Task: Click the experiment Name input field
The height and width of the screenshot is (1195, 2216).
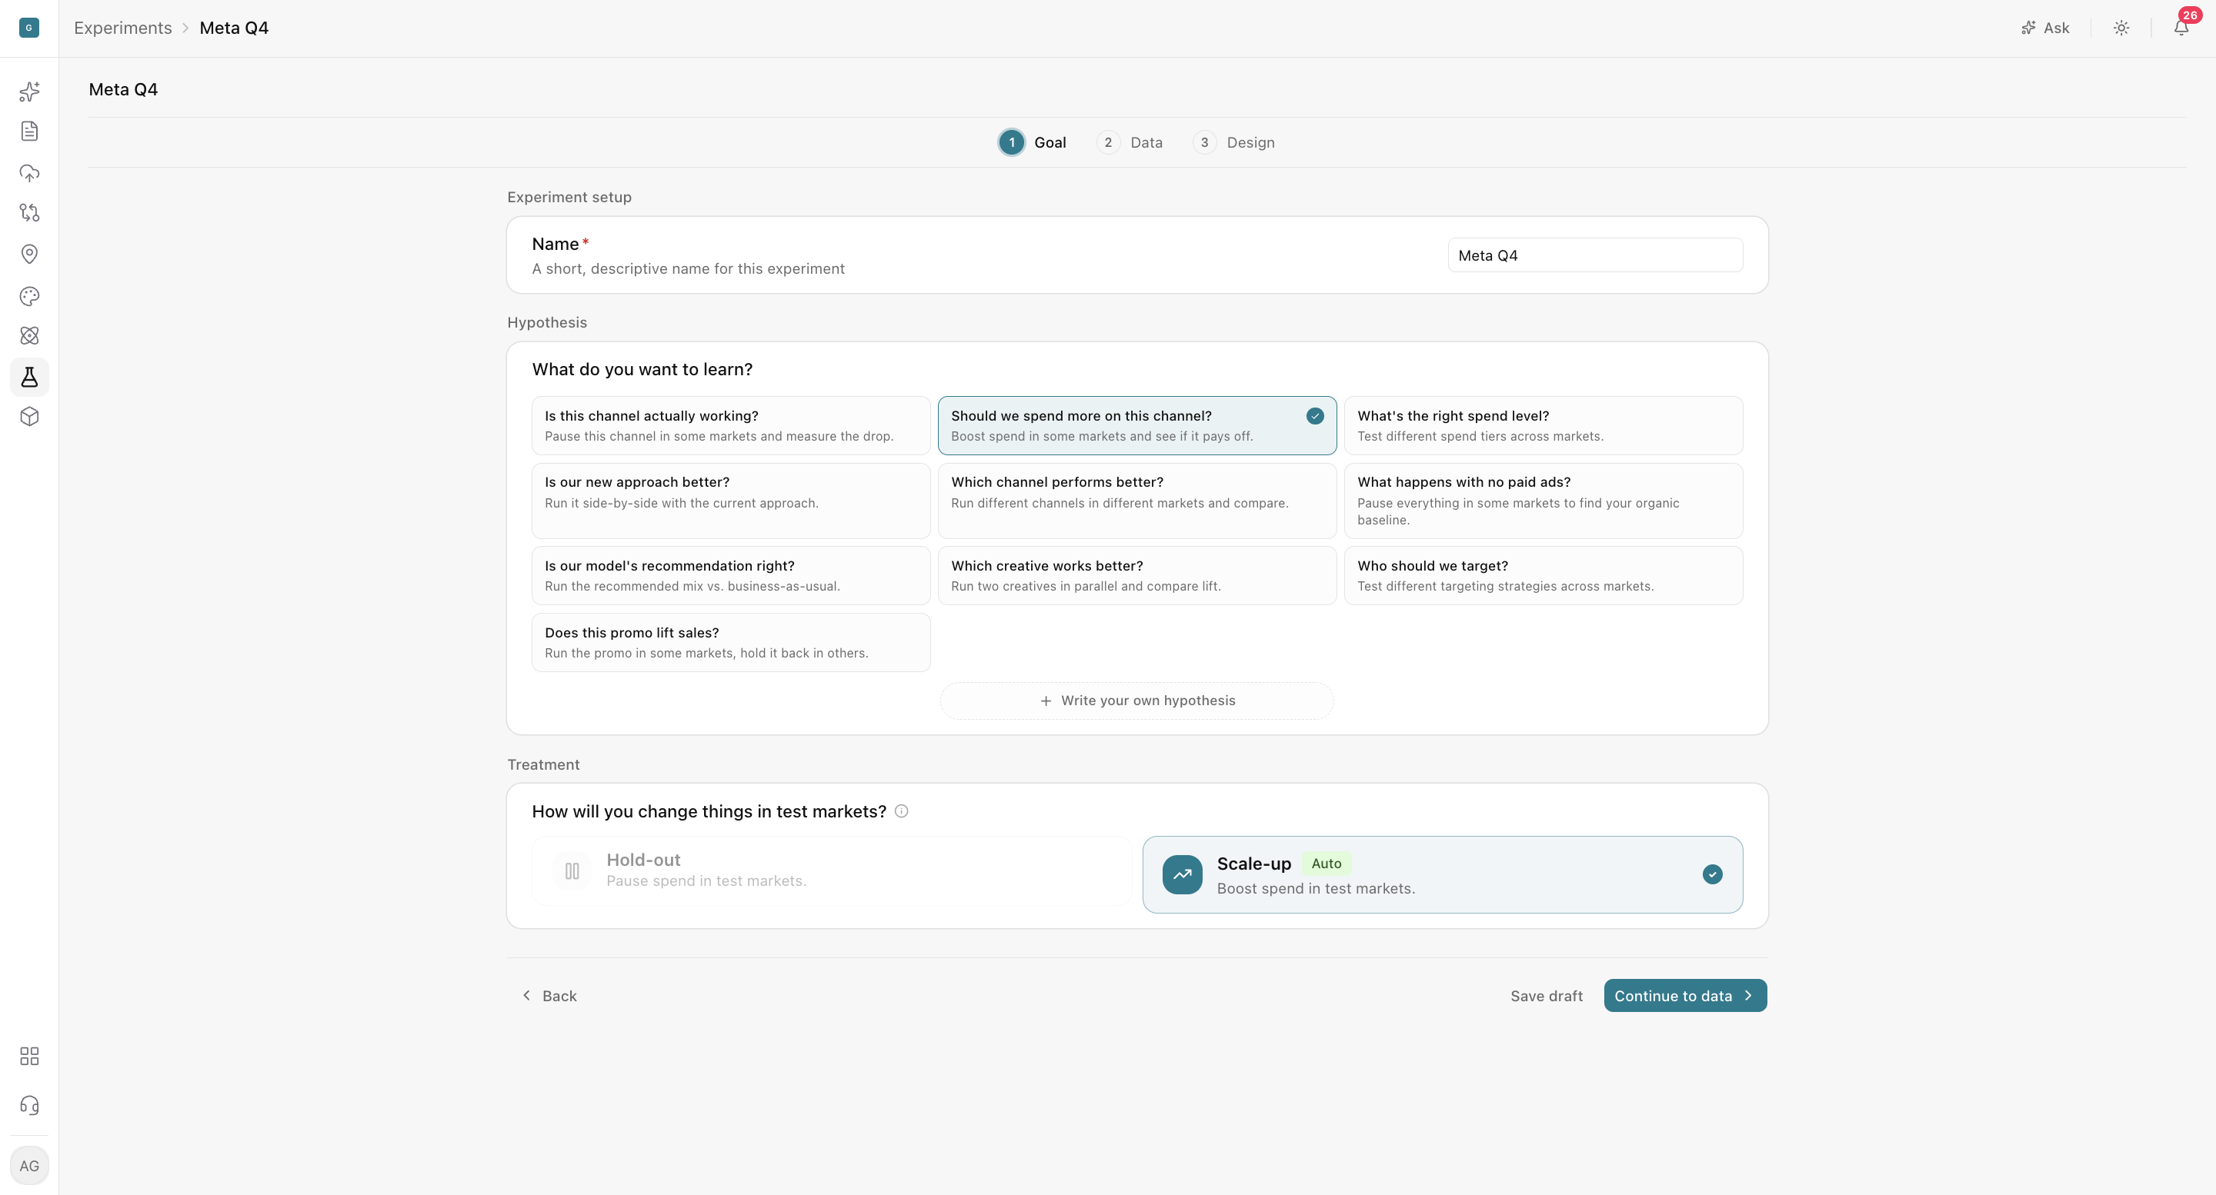Action: click(x=1595, y=255)
